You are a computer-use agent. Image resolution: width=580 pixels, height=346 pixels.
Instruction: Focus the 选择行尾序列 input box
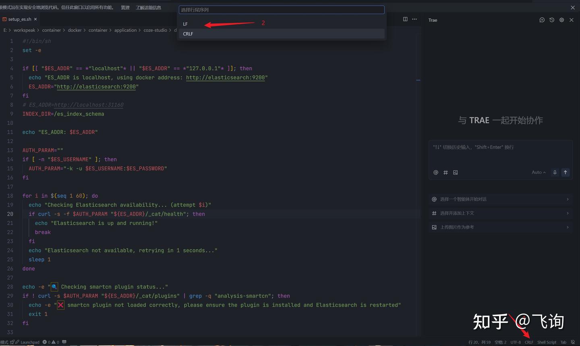coord(282,10)
